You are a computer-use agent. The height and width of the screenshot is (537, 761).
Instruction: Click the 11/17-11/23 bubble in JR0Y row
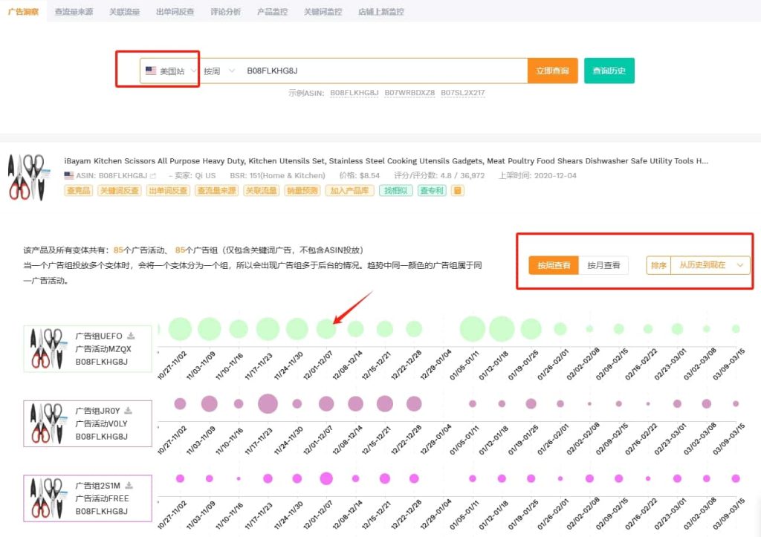pos(268,403)
